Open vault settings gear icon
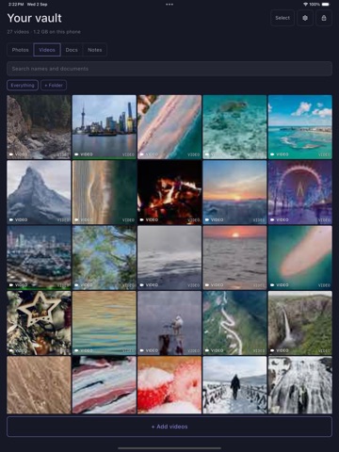 [x=305, y=18]
